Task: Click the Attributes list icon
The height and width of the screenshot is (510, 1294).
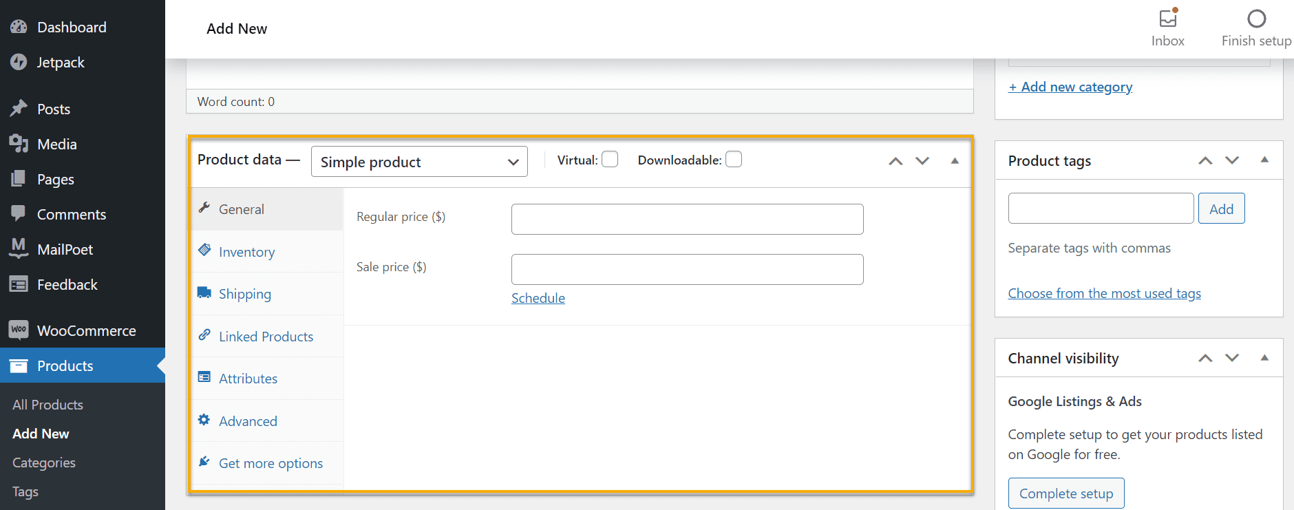Action: [204, 377]
